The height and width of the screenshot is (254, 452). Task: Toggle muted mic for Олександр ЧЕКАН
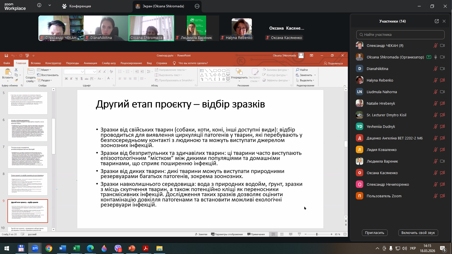[436, 45]
